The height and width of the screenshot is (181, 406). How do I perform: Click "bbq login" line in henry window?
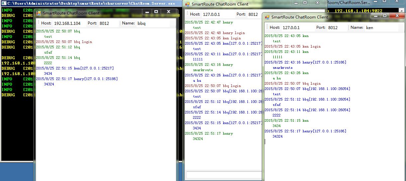tap(213, 86)
